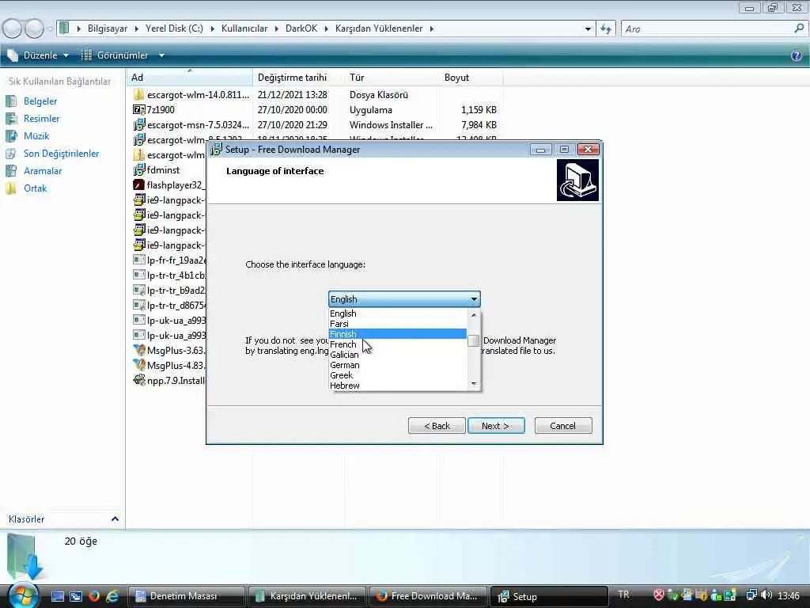Choose English list entry below combo box
The image size is (810, 608).
[397, 313]
